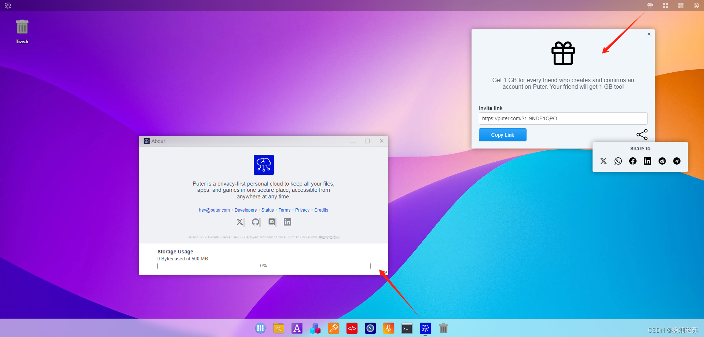Open Puter's X profile in About window
Image resolution: width=704 pixels, height=337 pixels.
[240, 222]
